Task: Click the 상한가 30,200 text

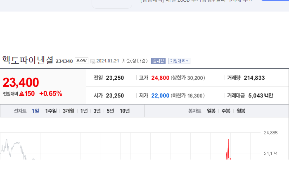Action: [188, 78]
